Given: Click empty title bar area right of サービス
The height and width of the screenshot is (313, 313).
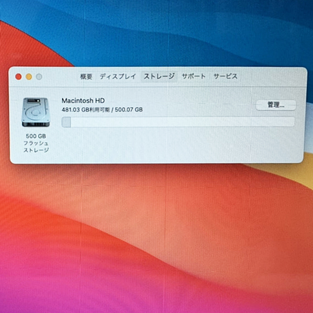Looking at the screenshot, I should pyautogui.click(x=270, y=77).
